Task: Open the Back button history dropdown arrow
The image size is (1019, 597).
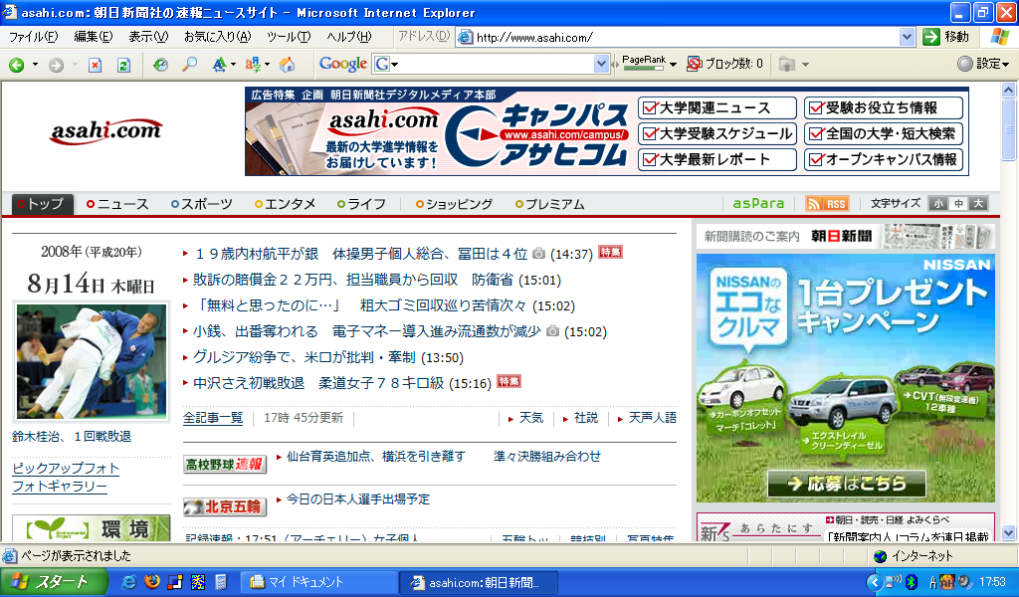Action: [35, 65]
